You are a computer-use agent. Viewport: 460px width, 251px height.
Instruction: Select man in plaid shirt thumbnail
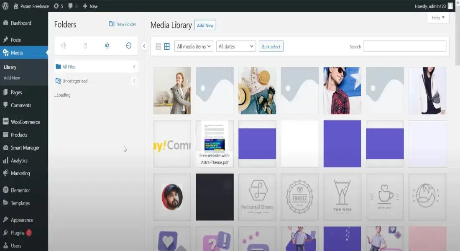pyautogui.click(x=342, y=91)
